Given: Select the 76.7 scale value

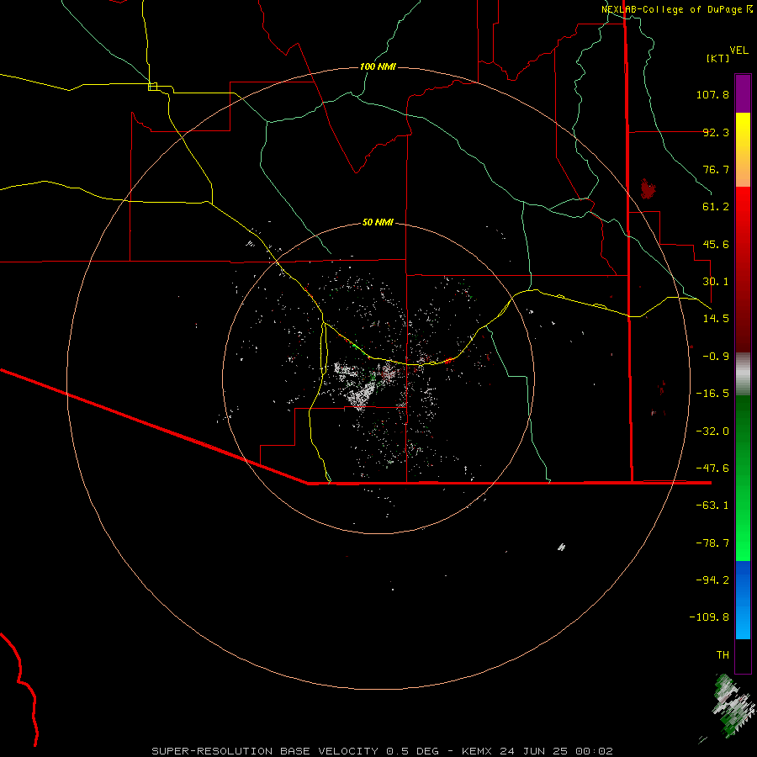Looking at the screenshot, I should tap(716, 169).
